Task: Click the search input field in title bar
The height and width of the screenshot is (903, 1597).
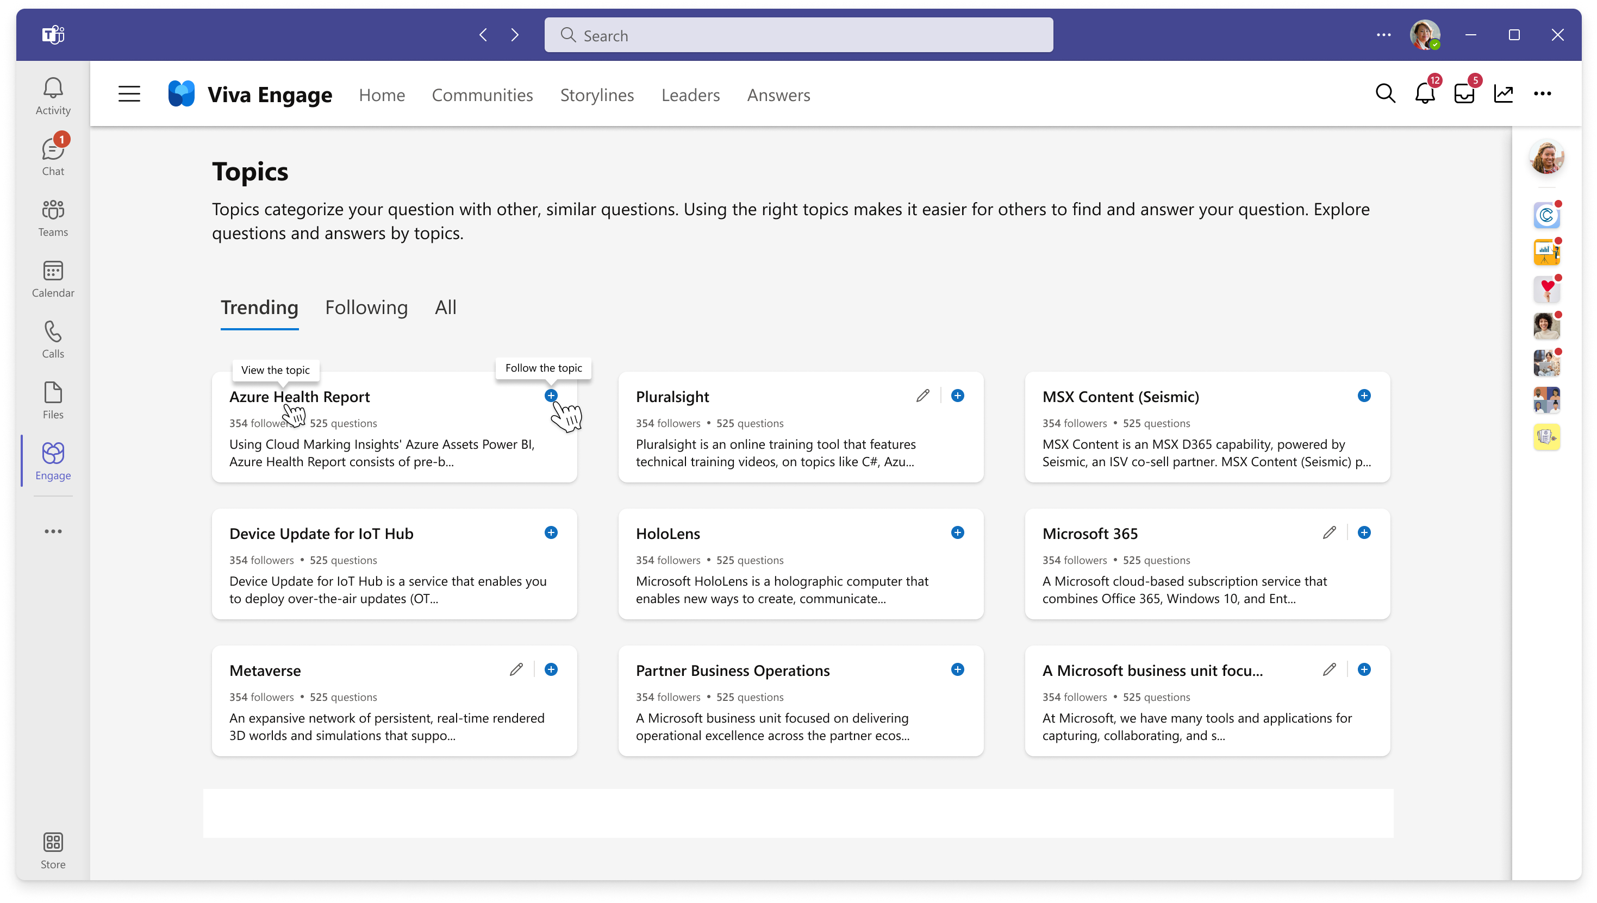Action: pyautogui.click(x=797, y=35)
